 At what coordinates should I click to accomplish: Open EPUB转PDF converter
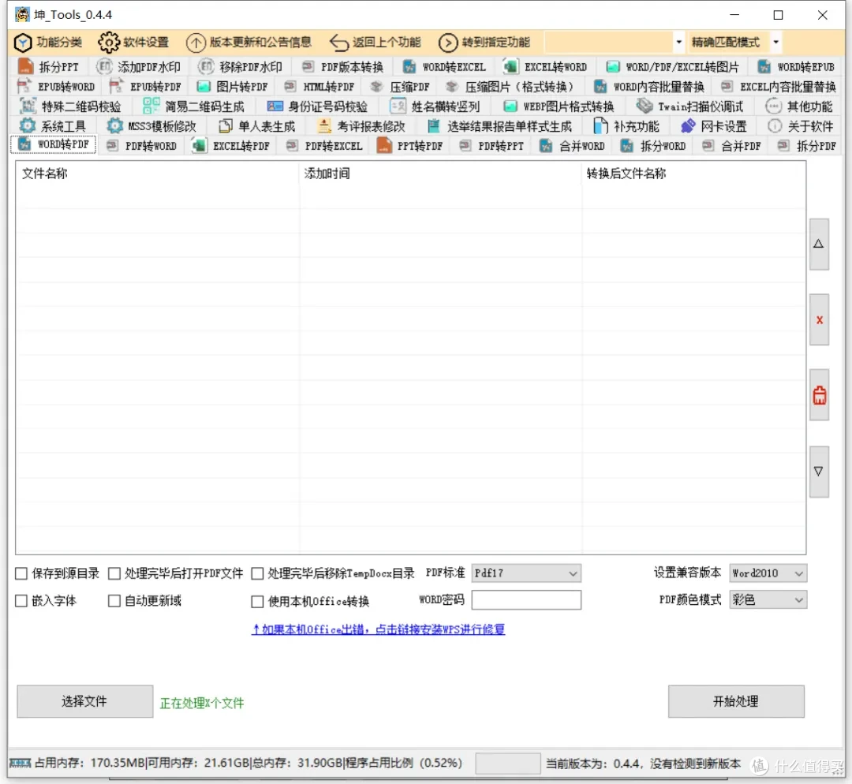pos(145,87)
